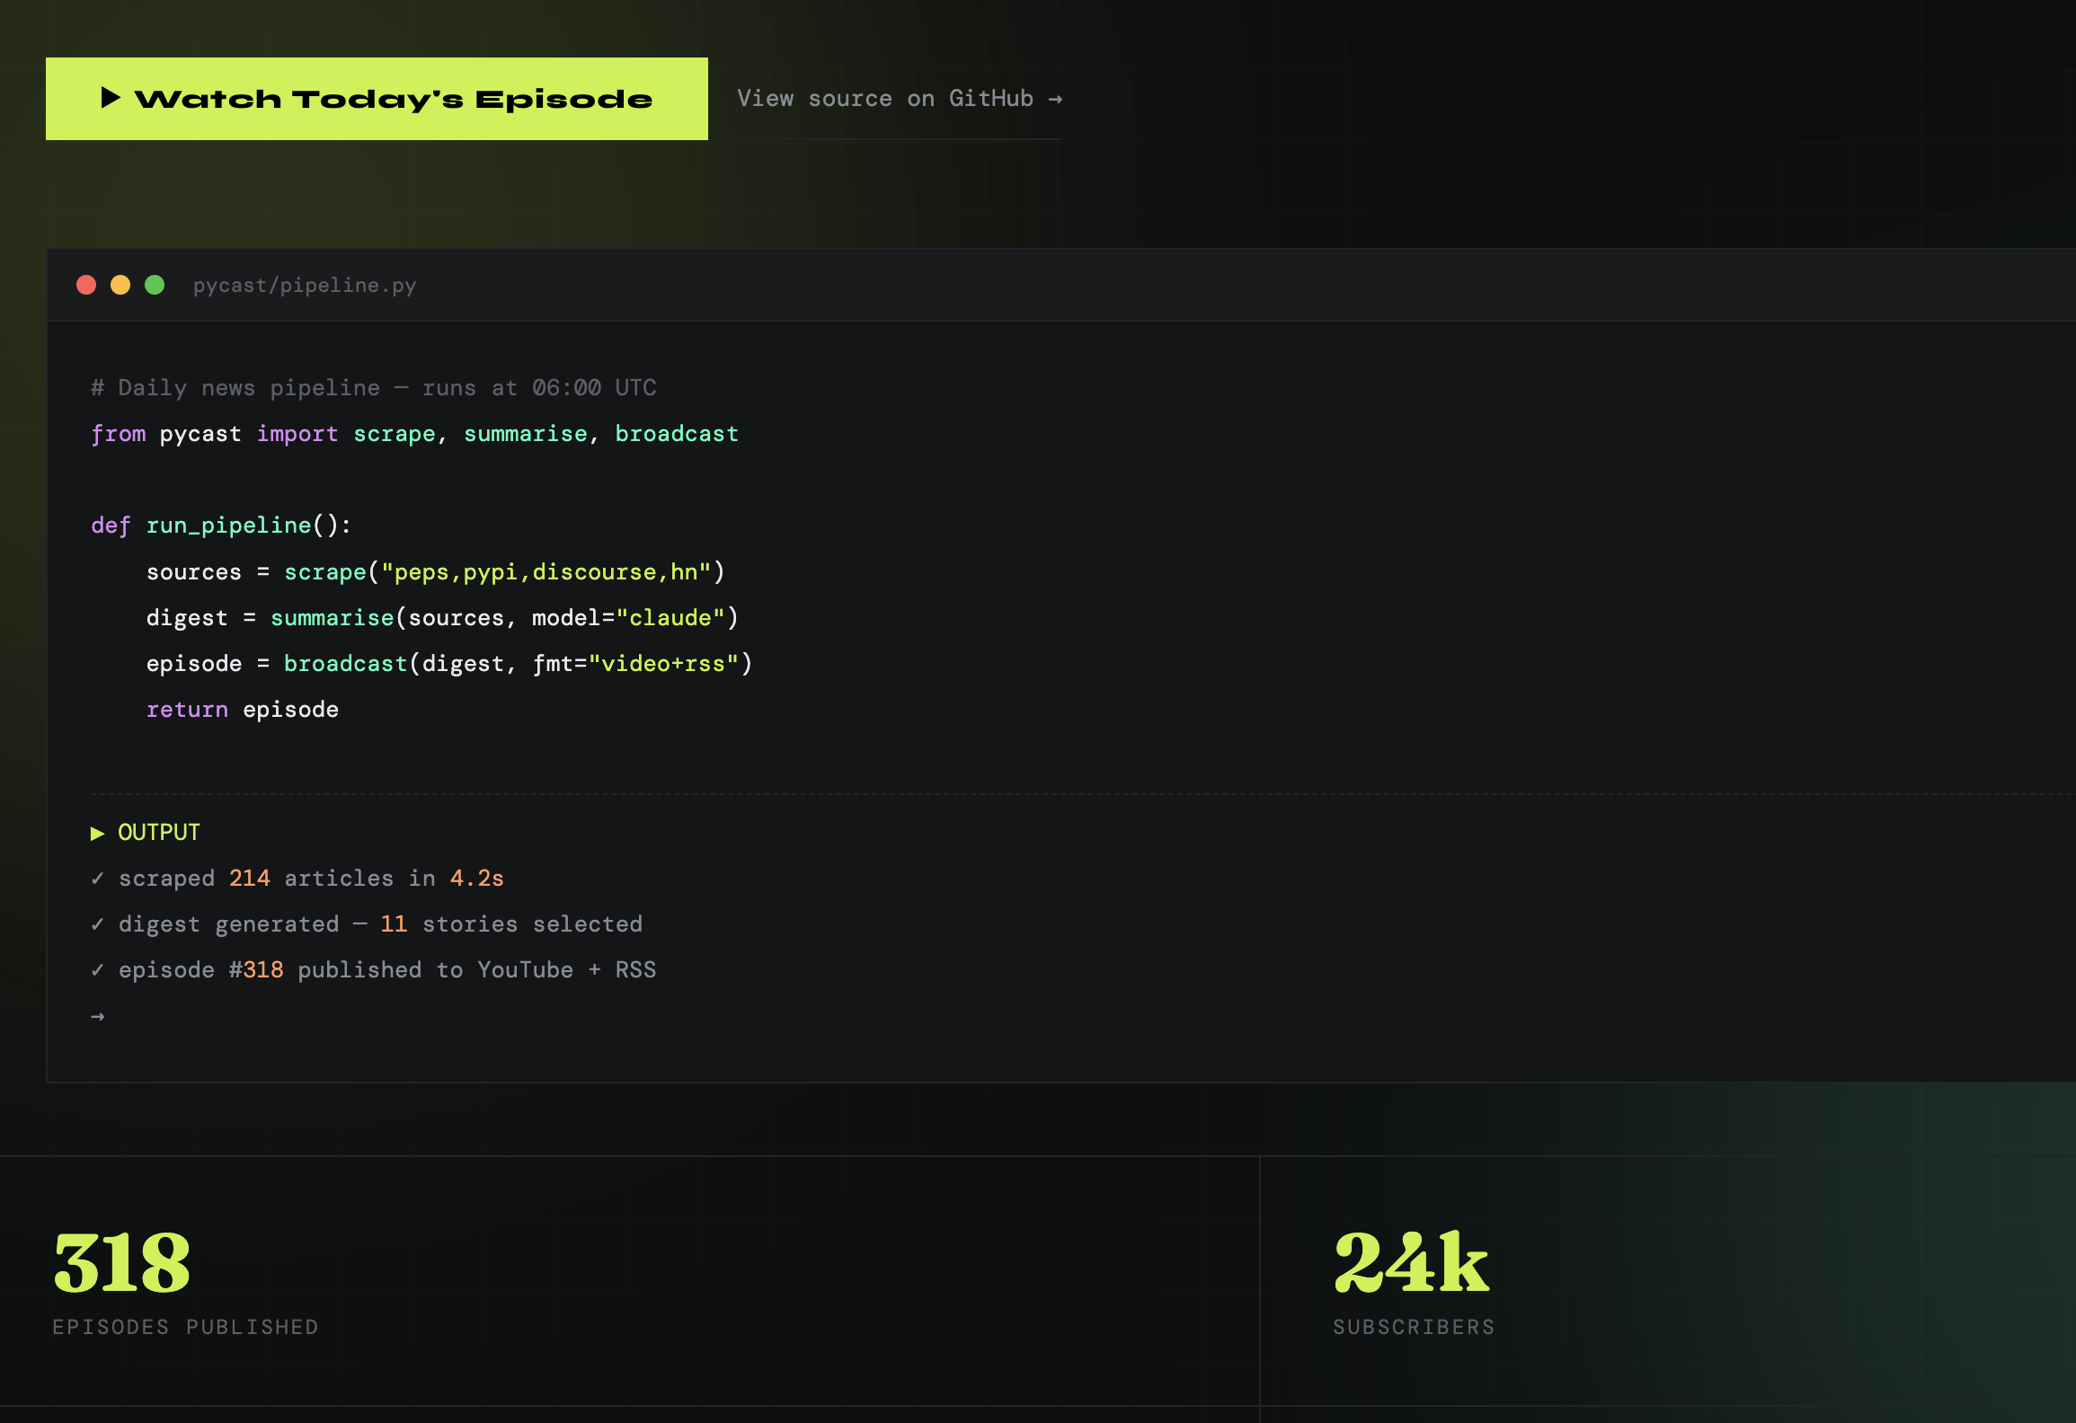Click the EPISODES PUBLISHED label

tap(185, 1327)
